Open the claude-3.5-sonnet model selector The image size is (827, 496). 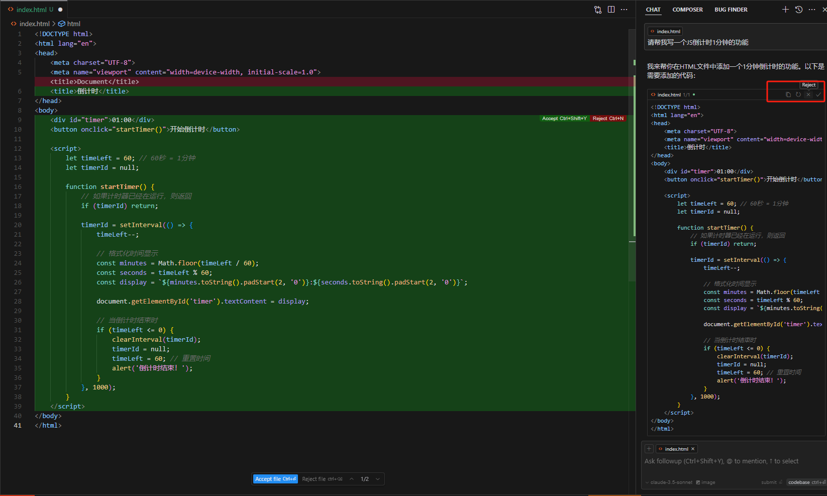point(669,482)
